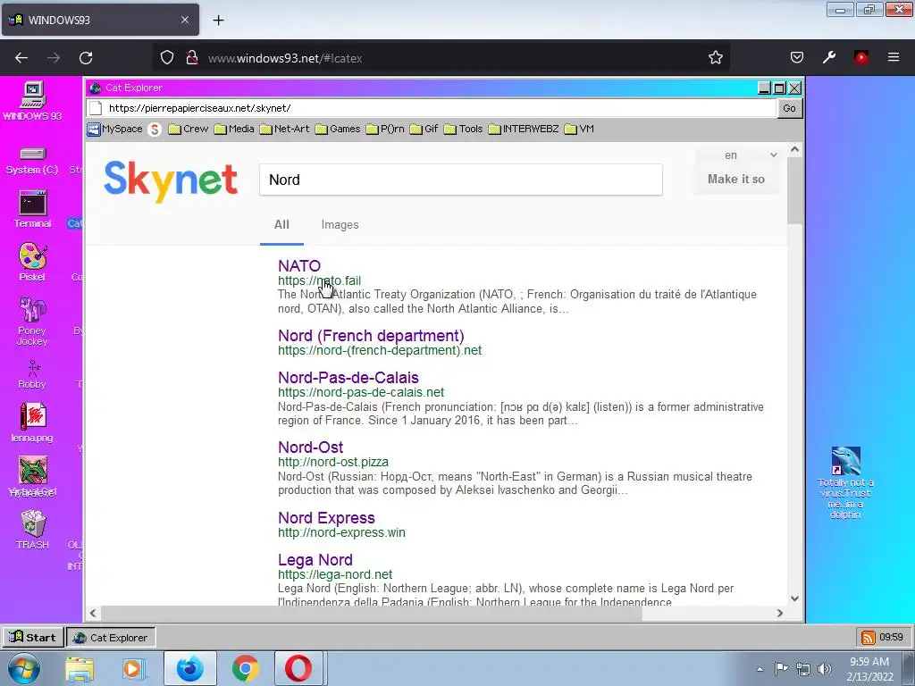Click the Windows clock showing 9:59 AM

(869, 669)
